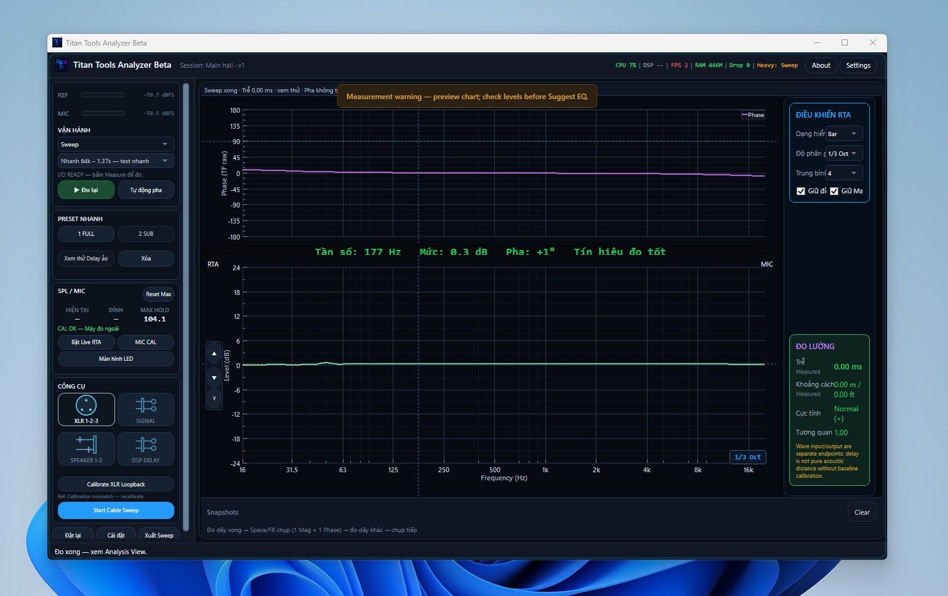Click the RAM 446M status indicator

709,65
